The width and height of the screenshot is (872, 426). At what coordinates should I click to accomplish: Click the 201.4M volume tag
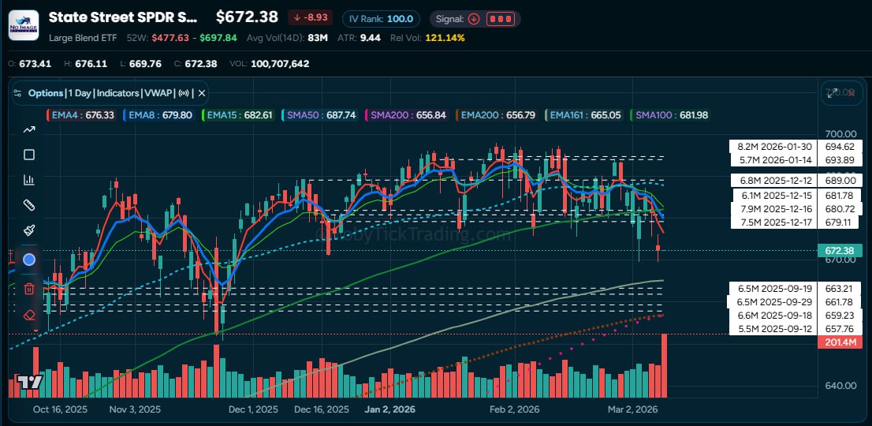coord(840,342)
